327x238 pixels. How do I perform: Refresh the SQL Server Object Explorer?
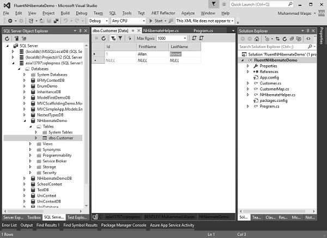click(x=8, y=39)
